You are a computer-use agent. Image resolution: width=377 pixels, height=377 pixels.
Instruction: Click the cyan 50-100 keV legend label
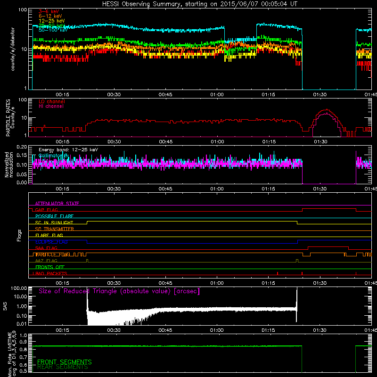[53, 30]
